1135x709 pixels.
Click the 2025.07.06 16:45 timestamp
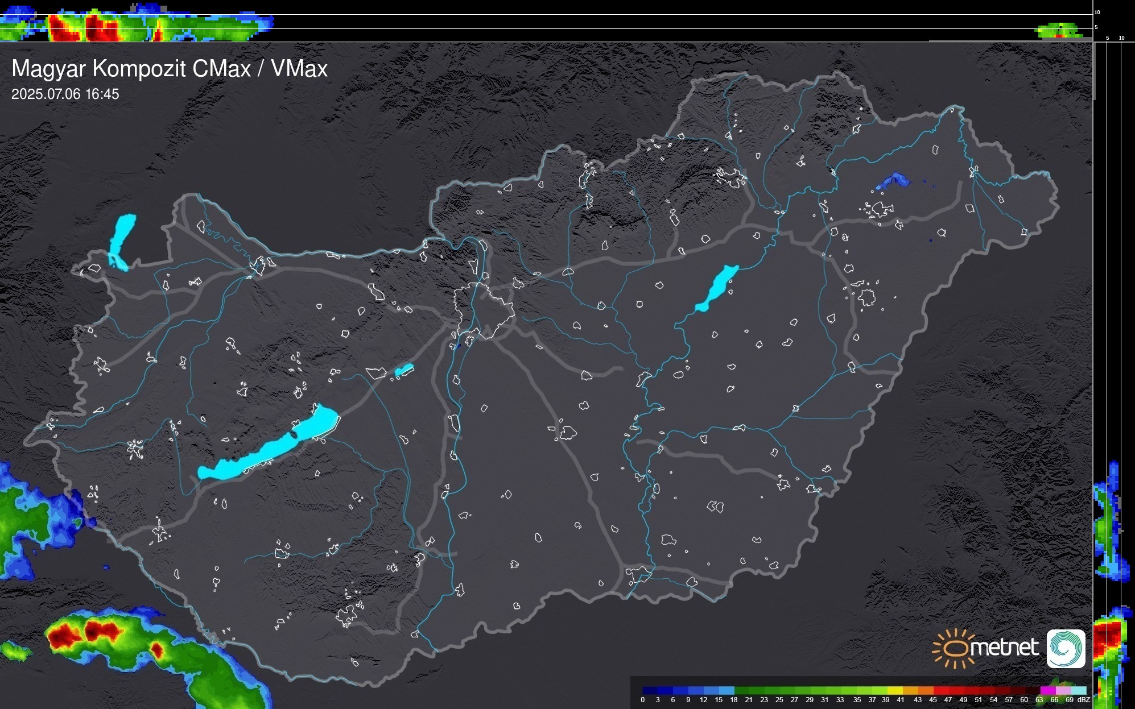[x=65, y=94]
